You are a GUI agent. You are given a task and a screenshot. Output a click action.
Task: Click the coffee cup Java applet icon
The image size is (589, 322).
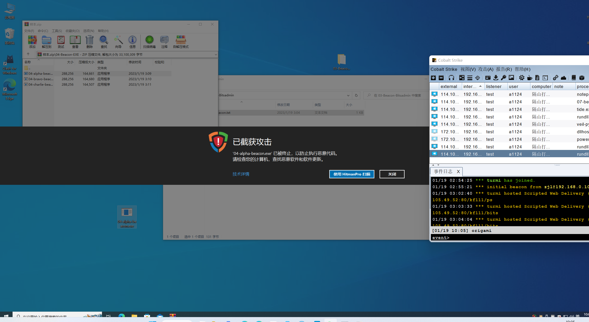529,78
